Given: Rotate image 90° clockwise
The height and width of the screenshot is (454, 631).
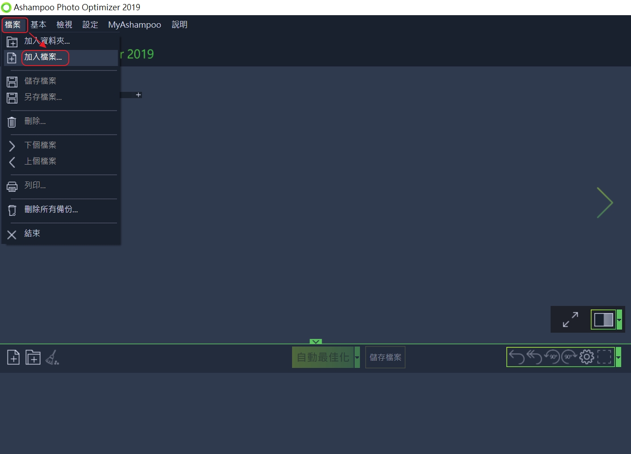Looking at the screenshot, I should pyautogui.click(x=569, y=357).
